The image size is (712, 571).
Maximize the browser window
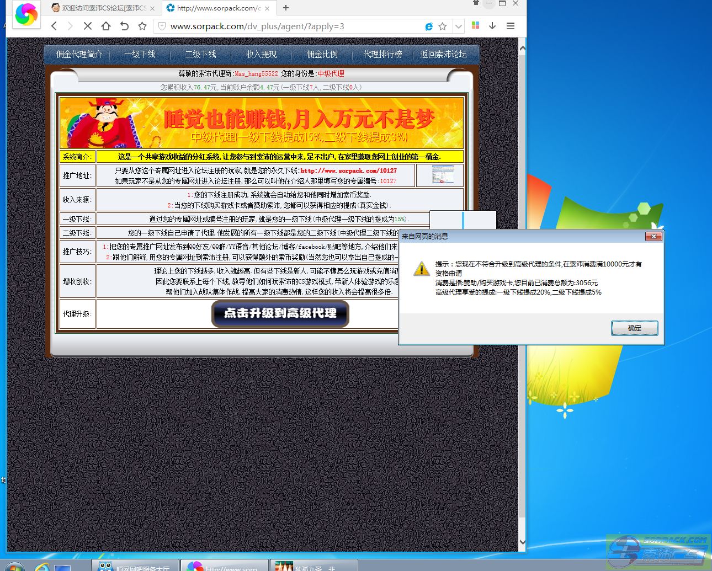pos(502,3)
